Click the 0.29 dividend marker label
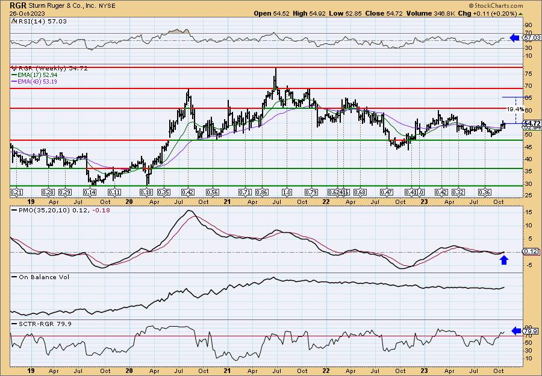 65,192
